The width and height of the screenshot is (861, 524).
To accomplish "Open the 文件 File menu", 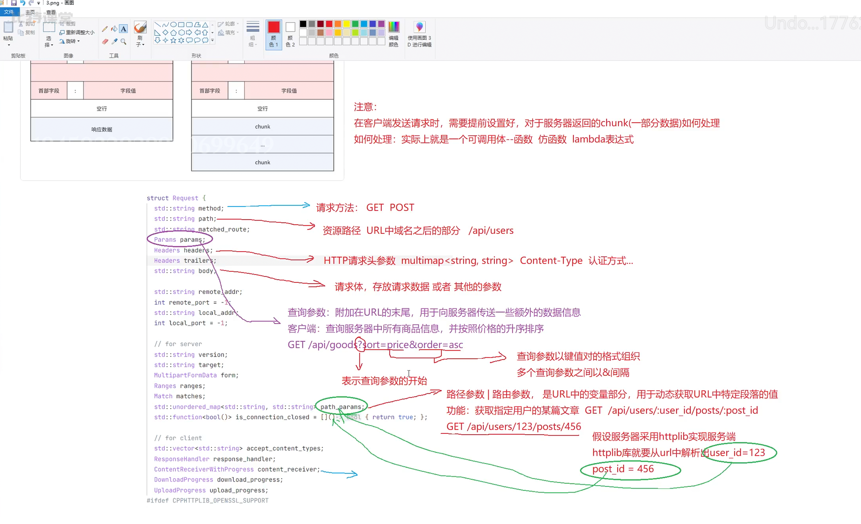I will point(9,11).
